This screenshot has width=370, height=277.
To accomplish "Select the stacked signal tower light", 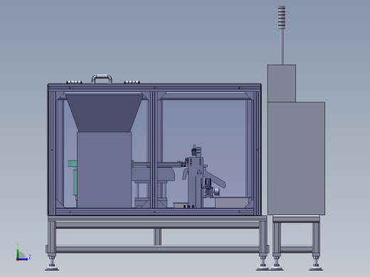I will (x=282, y=18).
